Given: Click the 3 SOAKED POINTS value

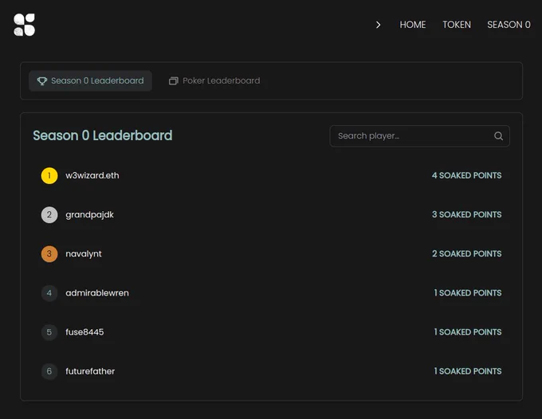Looking at the screenshot, I should [x=466, y=214].
